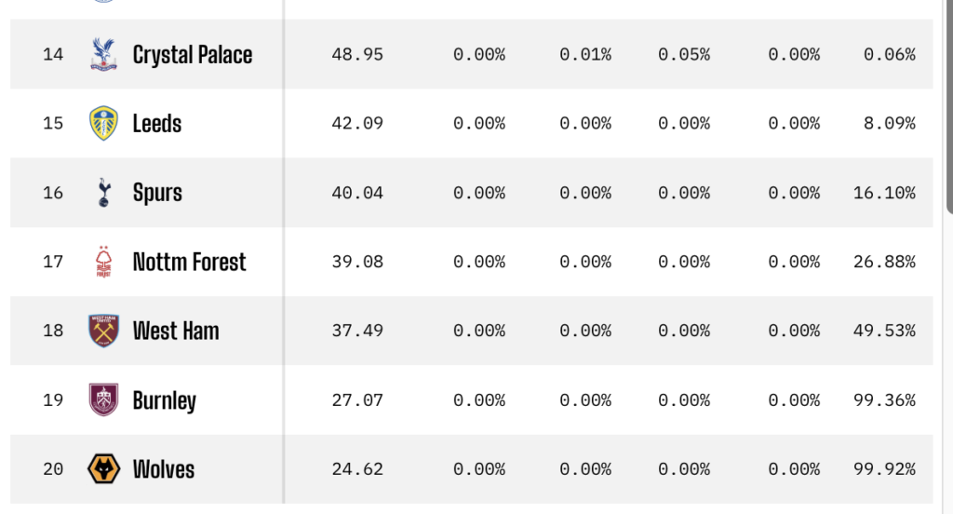Click West Ham 49.53% relegation value
The width and height of the screenshot is (953, 514).
coord(884,331)
